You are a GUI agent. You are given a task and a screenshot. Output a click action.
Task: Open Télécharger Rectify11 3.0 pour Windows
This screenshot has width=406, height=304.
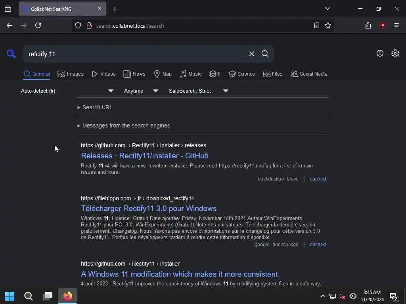coord(149,208)
